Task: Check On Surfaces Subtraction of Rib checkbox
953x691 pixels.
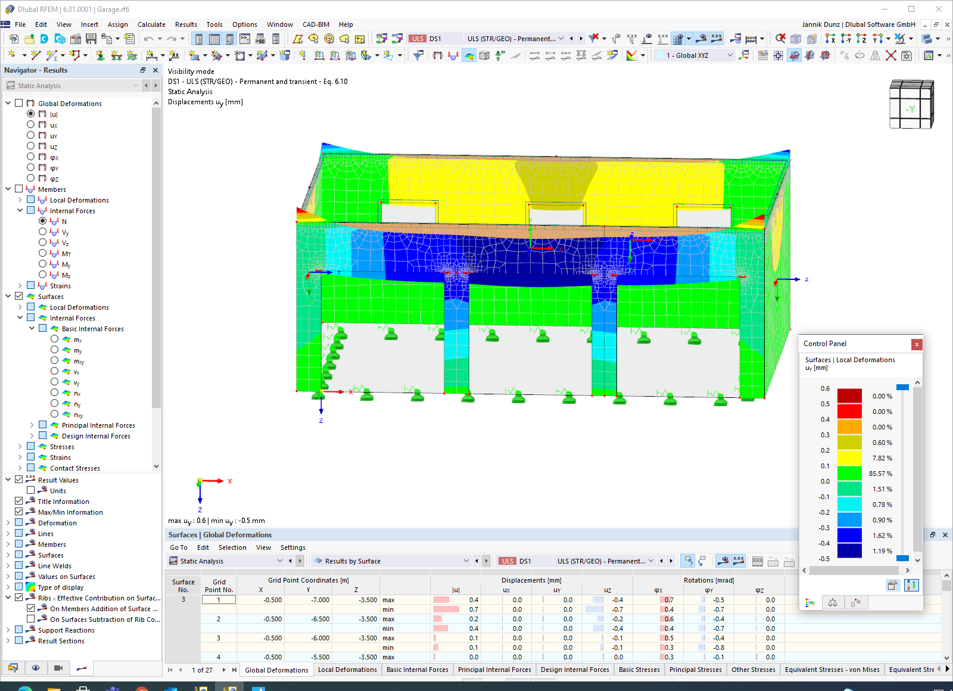Action: [31, 619]
